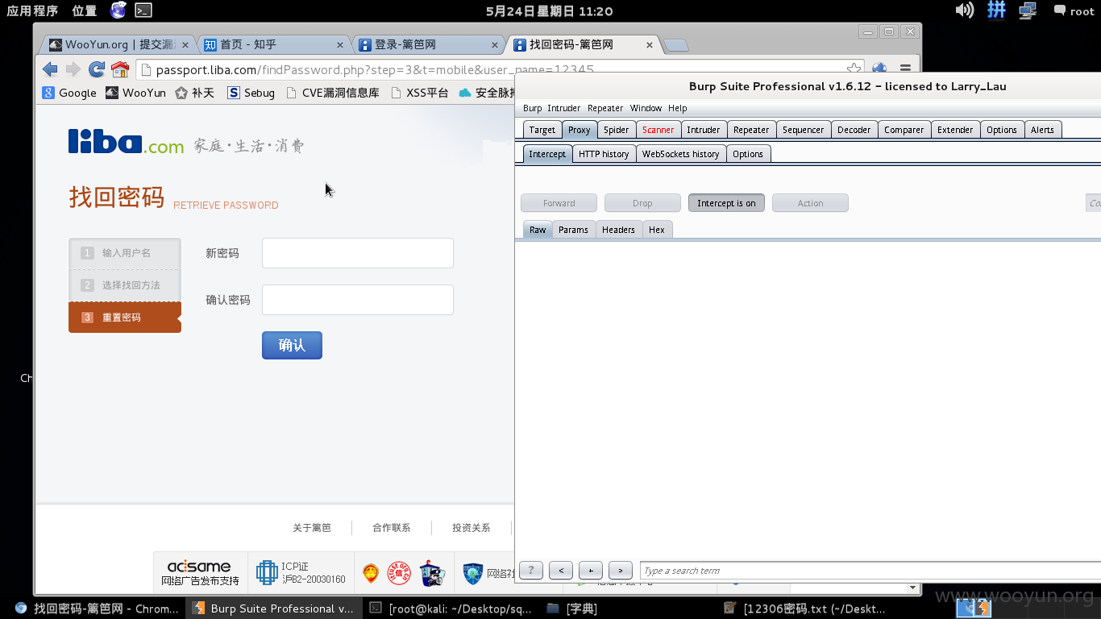Click the 确认密码 input field
Image resolution: width=1101 pixels, height=619 pixels.
[x=358, y=300]
